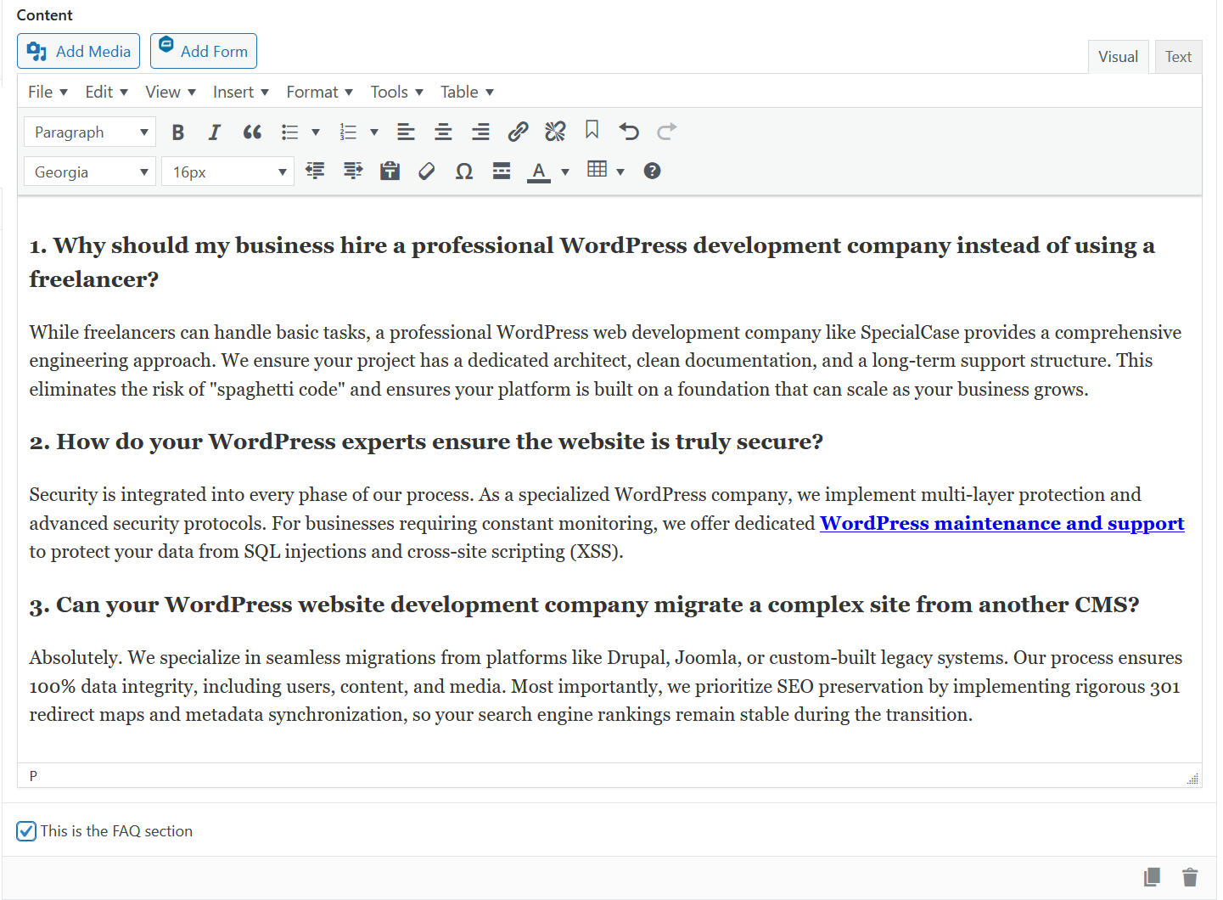
Task: Clear formatting from selected text
Action: pyautogui.click(x=426, y=171)
